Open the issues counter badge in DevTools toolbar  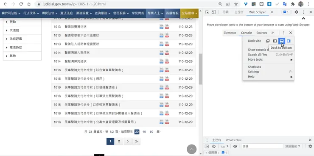click(286, 12)
